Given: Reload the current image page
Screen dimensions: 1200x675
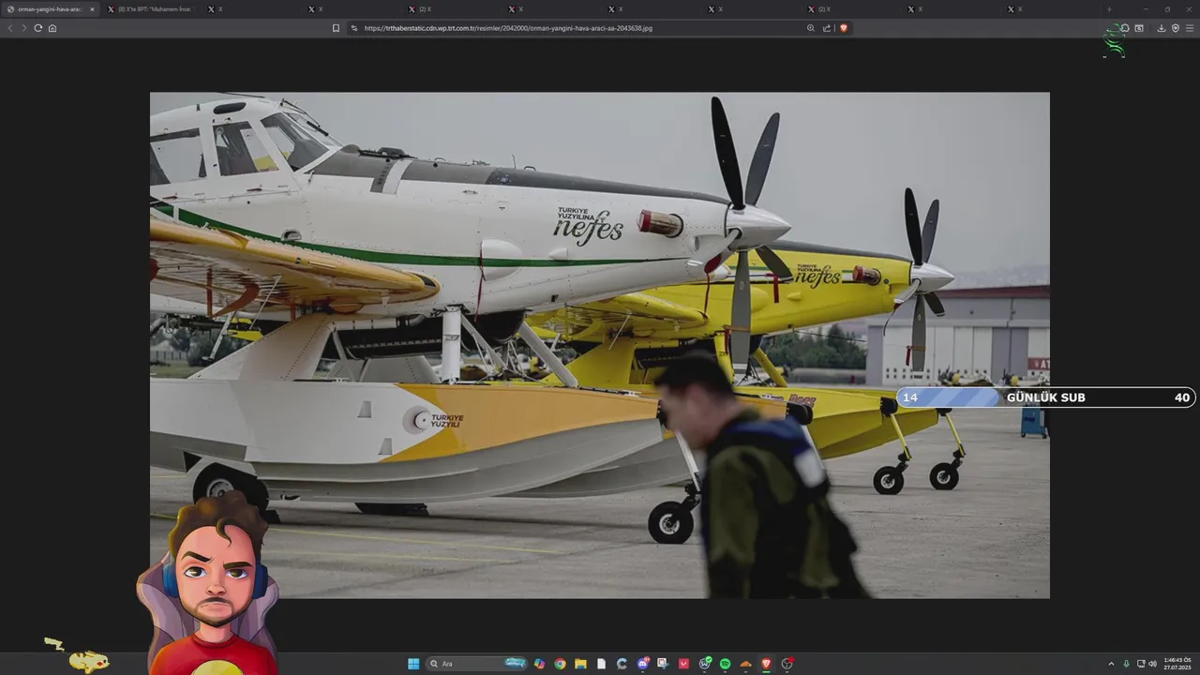Looking at the screenshot, I should pyautogui.click(x=38, y=28).
